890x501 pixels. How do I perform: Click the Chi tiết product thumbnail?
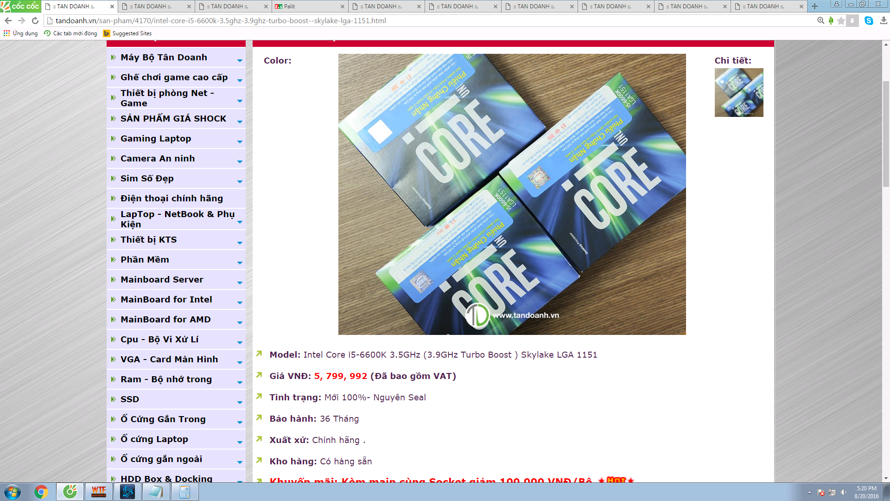click(739, 92)
